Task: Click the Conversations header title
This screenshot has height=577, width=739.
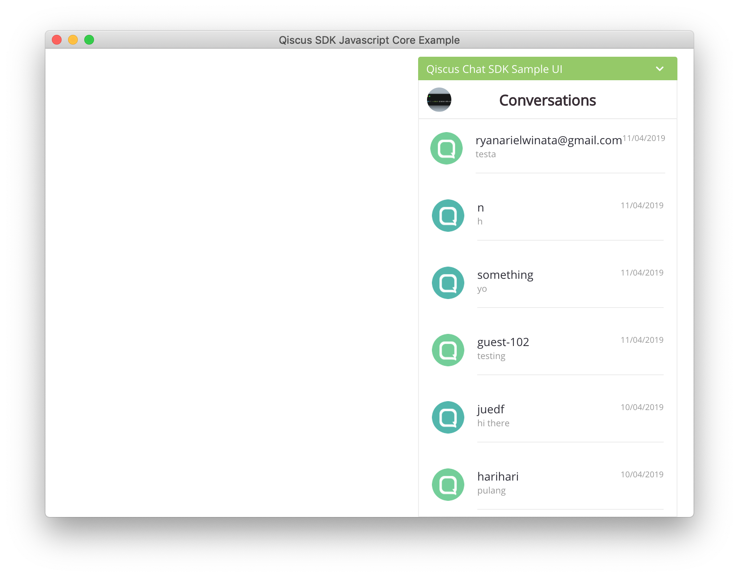Action: click(547, 100)
